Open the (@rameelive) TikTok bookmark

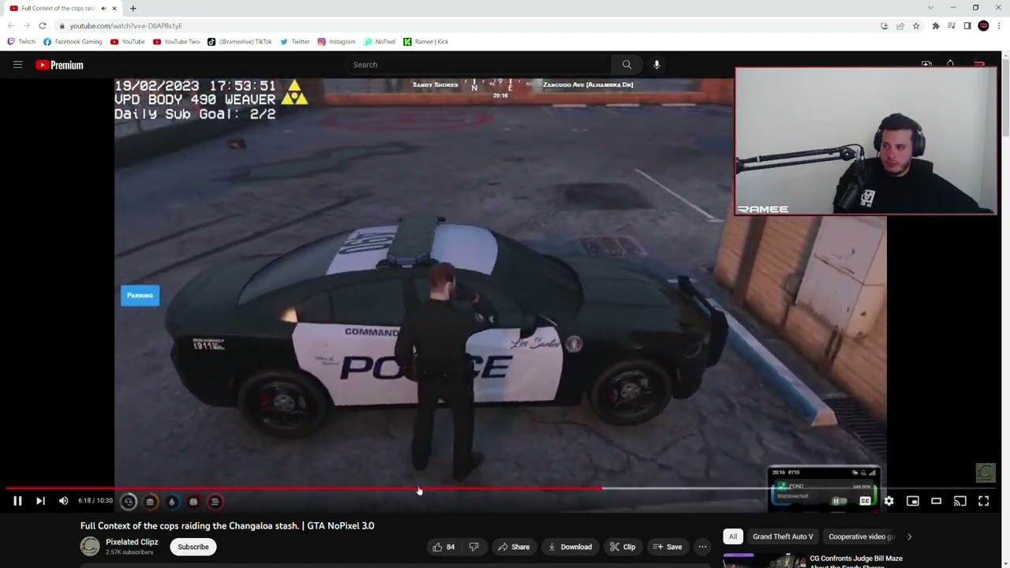coord(240,42)
